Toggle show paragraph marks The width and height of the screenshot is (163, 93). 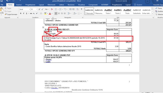coord(81,9)
